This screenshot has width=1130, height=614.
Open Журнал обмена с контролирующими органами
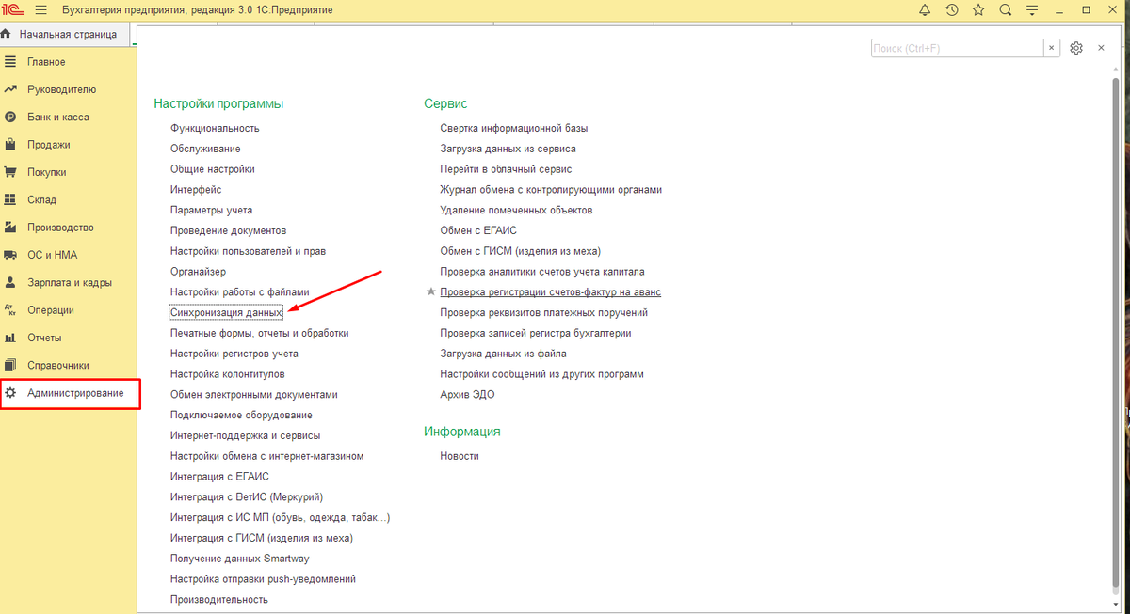[x=551, y=190]
